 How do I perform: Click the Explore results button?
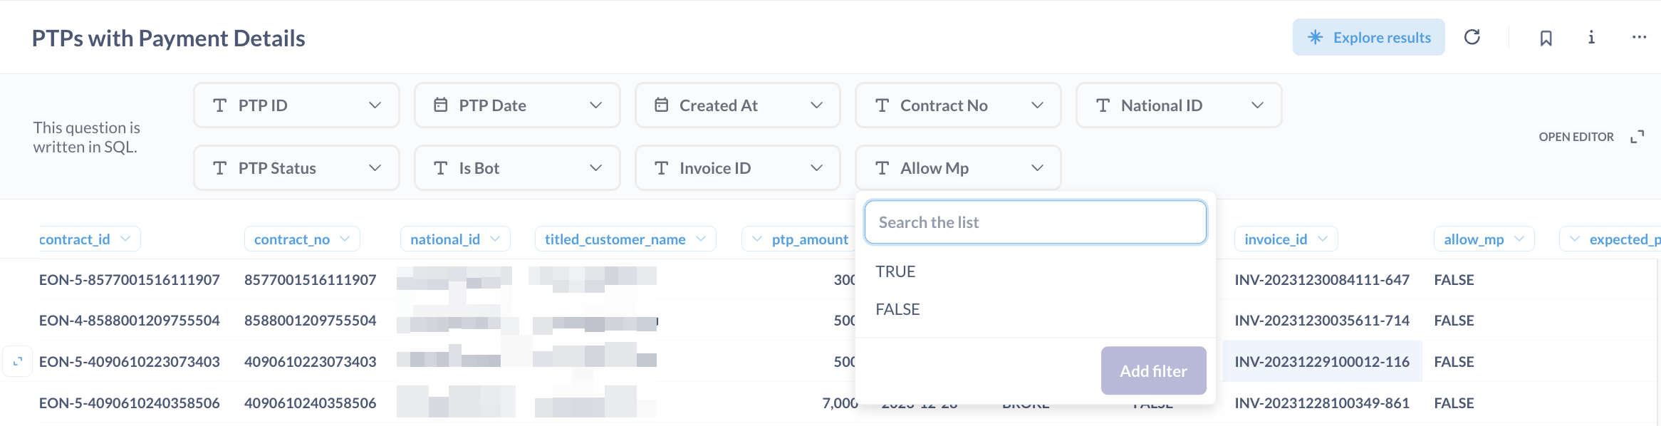(1368, 37)
